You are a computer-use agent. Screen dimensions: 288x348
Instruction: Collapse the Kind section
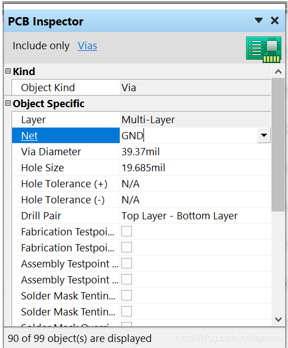[8, 71]
